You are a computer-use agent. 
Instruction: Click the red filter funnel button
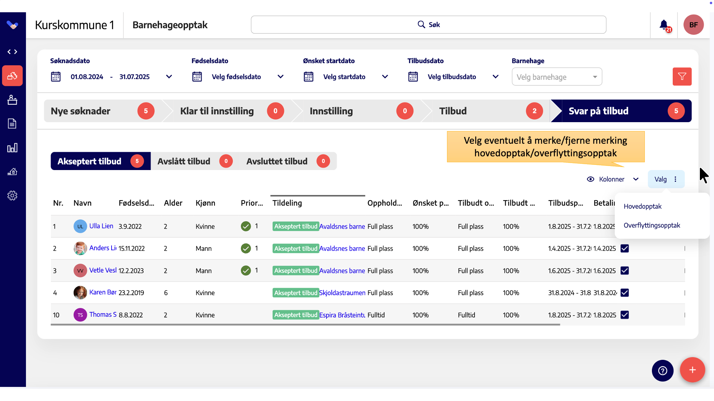[682, 76]
